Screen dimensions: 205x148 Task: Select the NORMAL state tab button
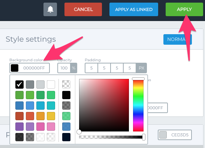point(178,39)
